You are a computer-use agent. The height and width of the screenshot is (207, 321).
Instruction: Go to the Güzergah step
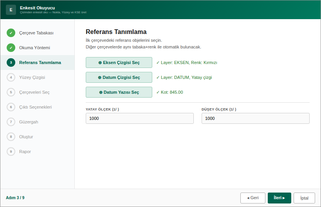[x=38, y=122]
